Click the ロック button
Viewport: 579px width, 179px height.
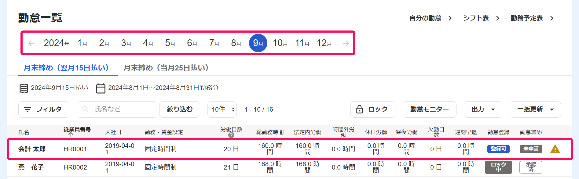point(373,109)
